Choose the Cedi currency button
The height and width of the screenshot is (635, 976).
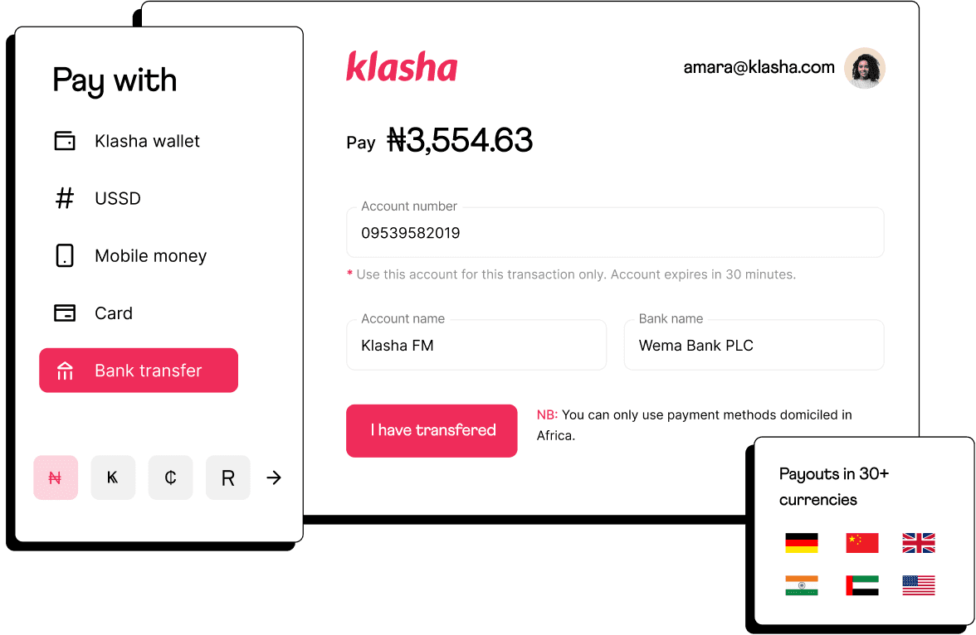pyautogui.click(x=170, y=477)
